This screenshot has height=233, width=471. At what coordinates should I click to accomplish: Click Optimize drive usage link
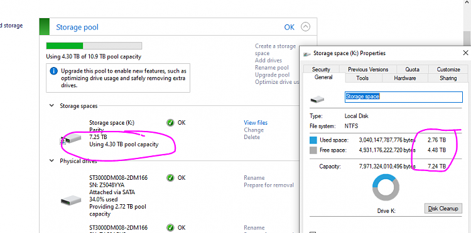(x=277, y=82)
